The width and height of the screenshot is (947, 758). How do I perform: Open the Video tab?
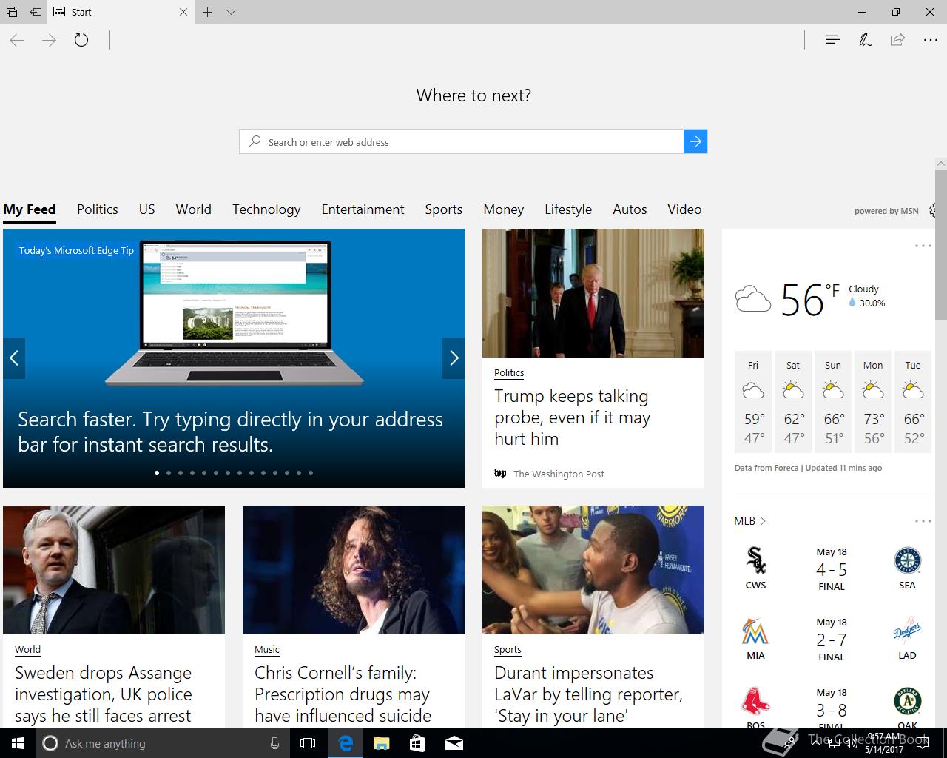coord(684,209)
